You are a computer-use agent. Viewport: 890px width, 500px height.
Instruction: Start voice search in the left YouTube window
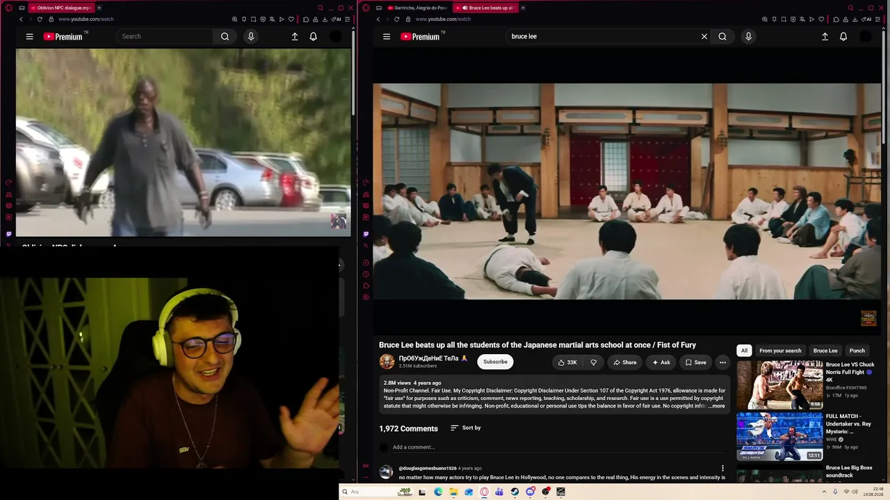click(251, 36)
